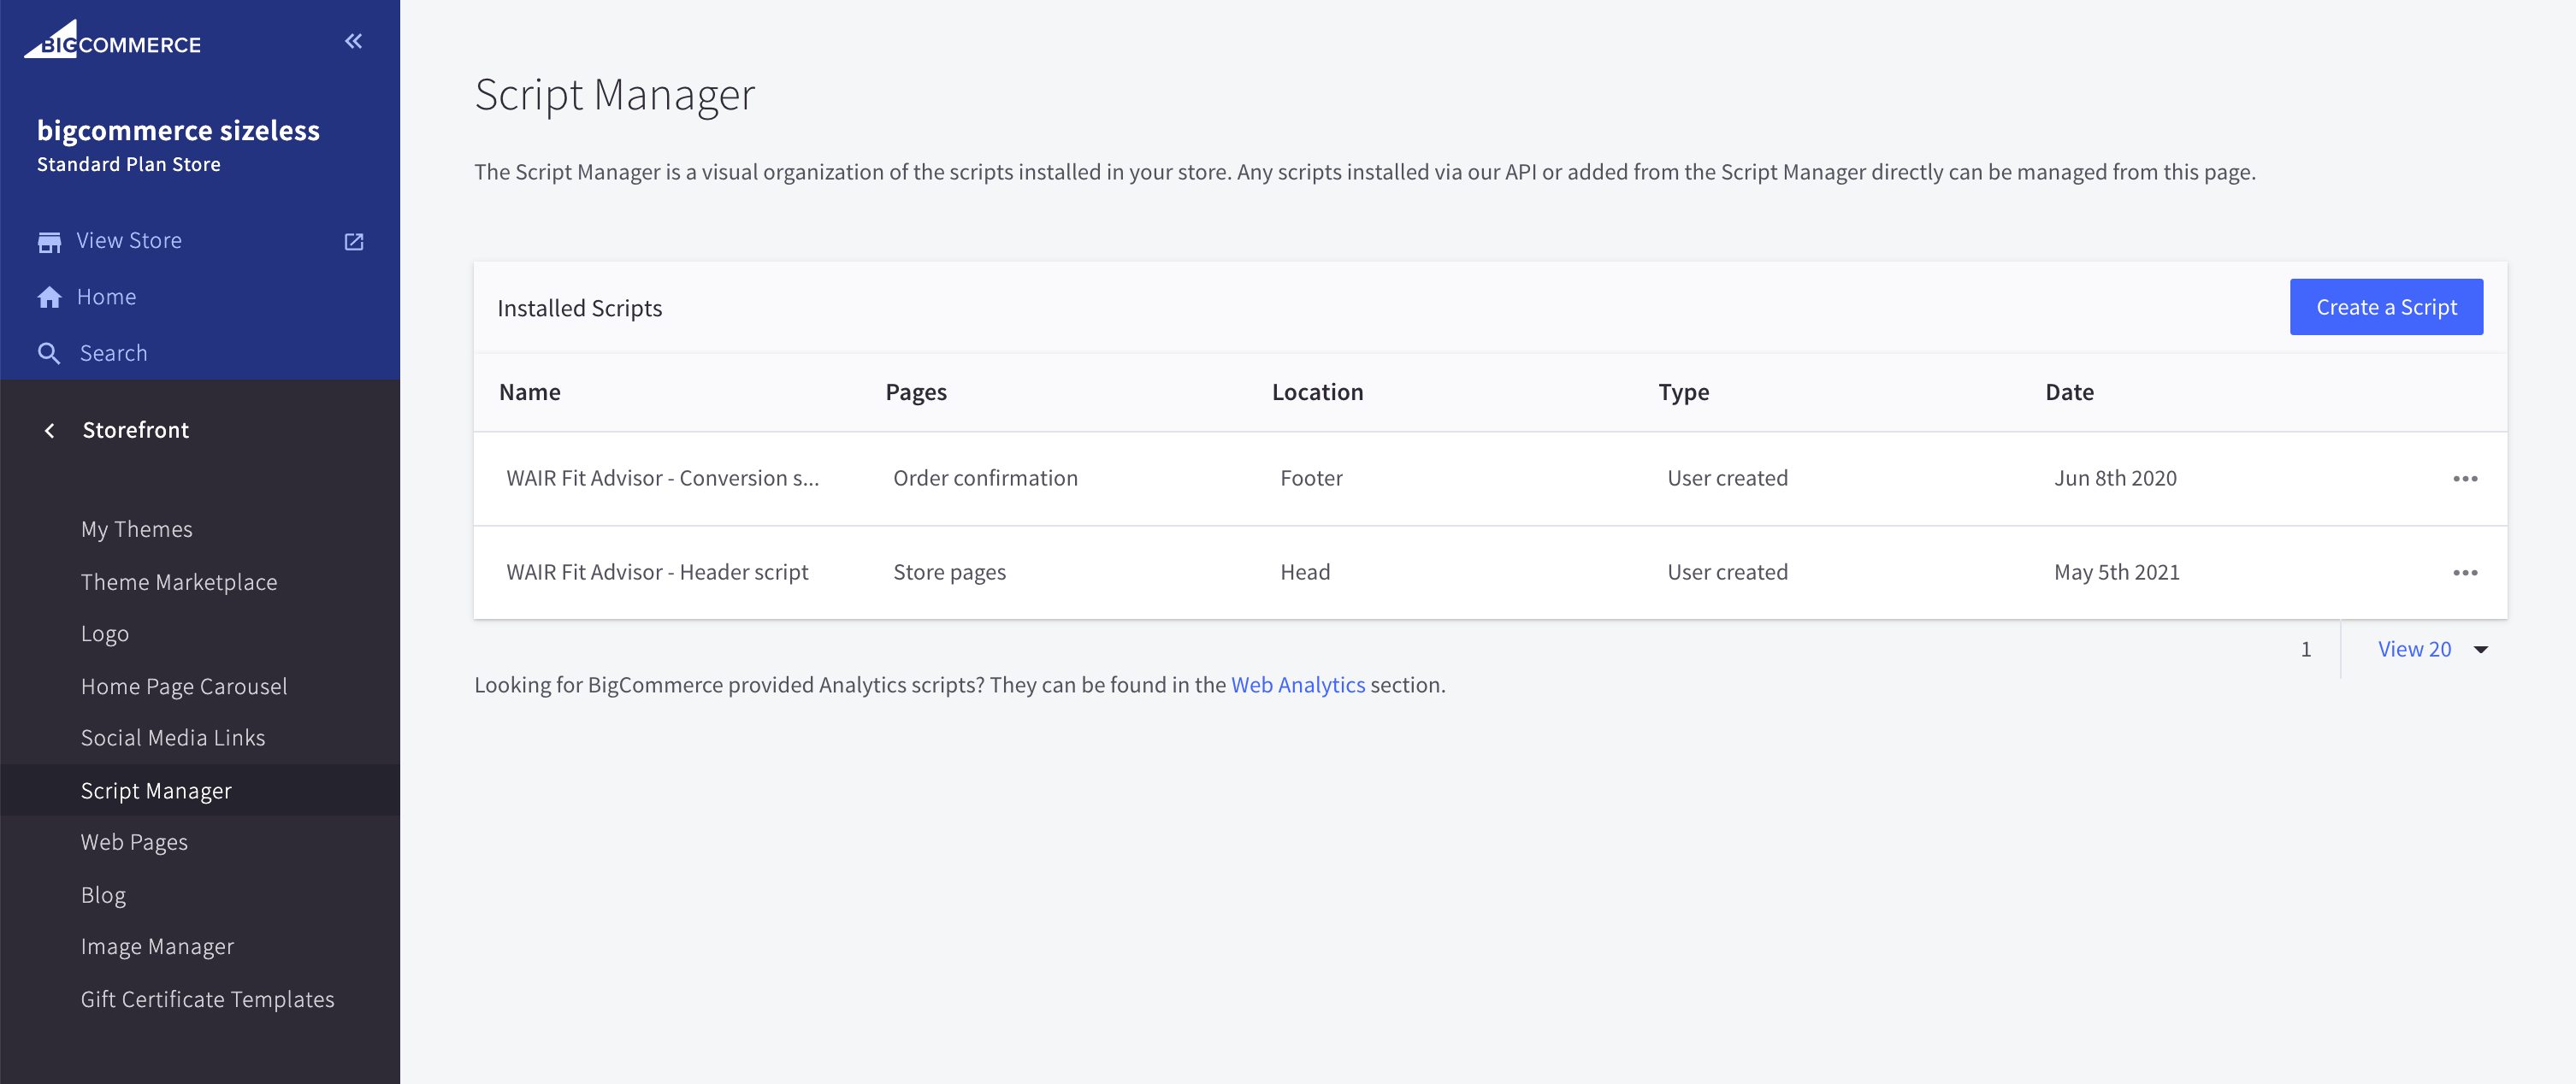The height and width of the screenshot is (1084, 2576).
Task: Click the View Store storefront icon
Action: point(49,242)
